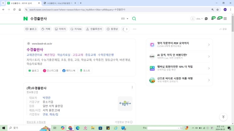Open the mail icon with 99+ badge
The height and width of the screenshot is (131, 234).
(219, 18)
